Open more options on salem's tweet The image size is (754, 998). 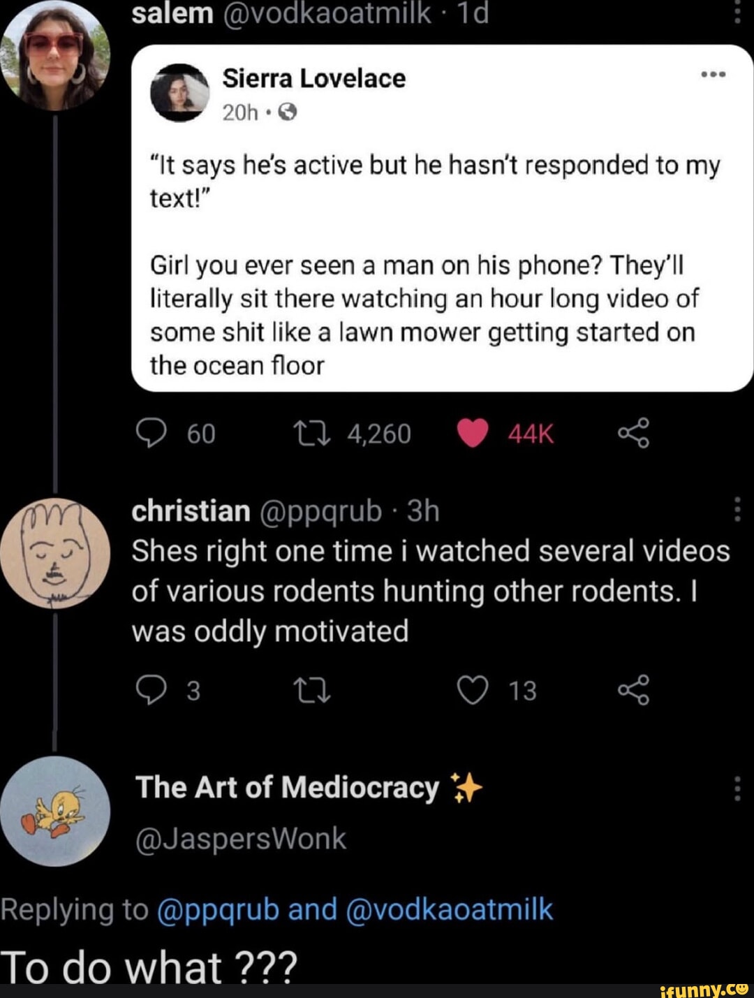click(x=737, y=13)
